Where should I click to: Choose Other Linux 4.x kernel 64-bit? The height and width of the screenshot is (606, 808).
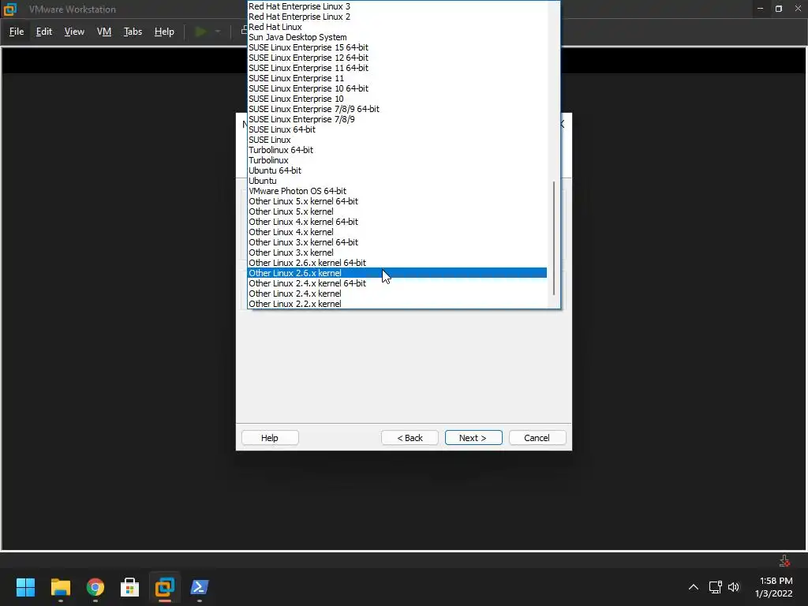point(397,222)
